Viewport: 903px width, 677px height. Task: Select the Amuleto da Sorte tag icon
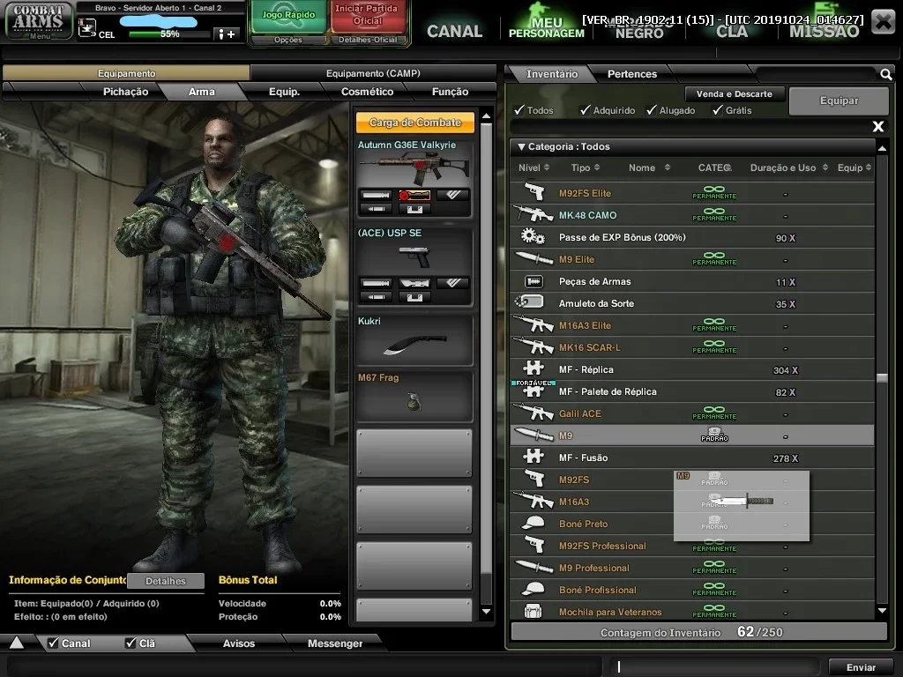(530, 303)
